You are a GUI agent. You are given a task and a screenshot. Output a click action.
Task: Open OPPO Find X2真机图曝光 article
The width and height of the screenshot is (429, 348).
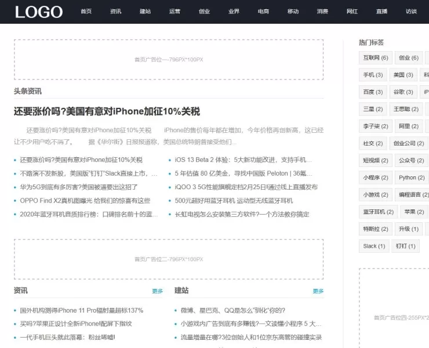(x=85, y=201)
